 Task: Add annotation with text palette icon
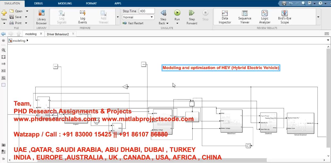coord(3,71)
